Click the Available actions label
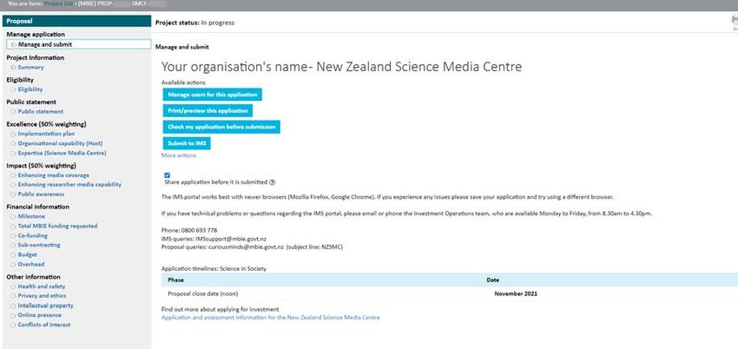Viewport: 738px width, 349px height. (183, 82)
